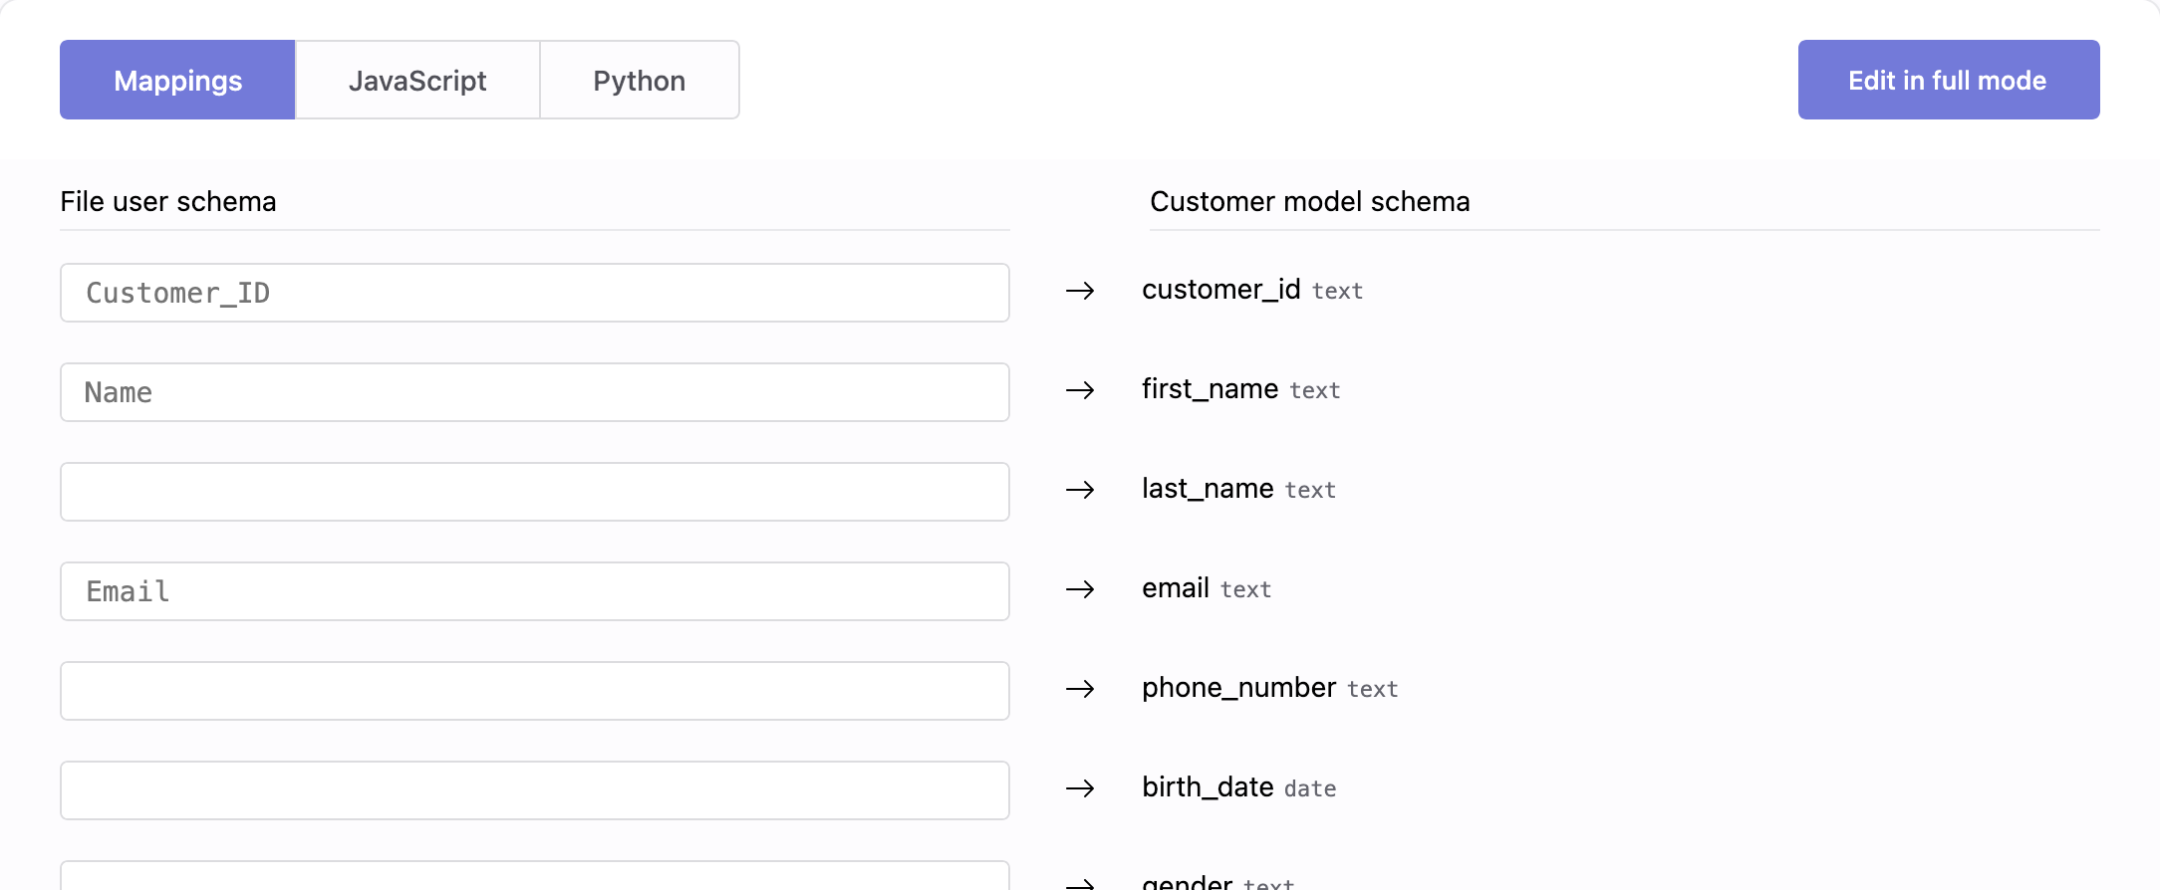
Task: Click the phone_number schema field label
Action: click(x=1238, y=688)
